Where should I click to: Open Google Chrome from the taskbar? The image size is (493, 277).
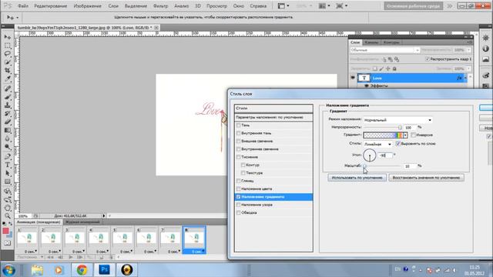point(82,270)
